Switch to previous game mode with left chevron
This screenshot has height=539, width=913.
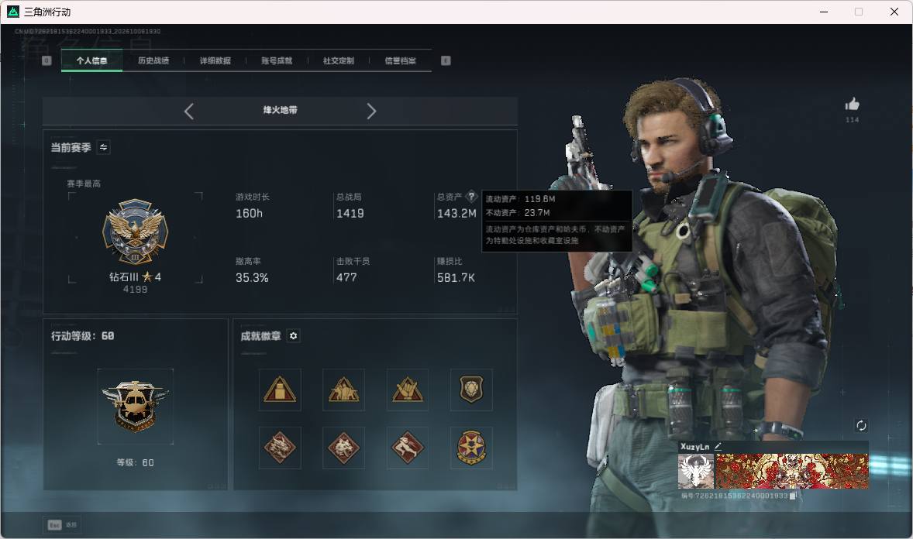188,111
